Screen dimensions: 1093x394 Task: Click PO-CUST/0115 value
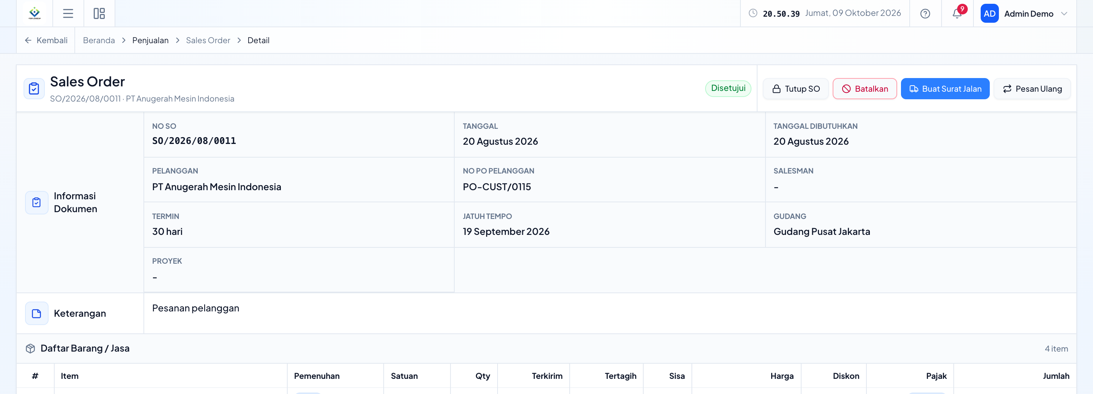(x=497, y=187)
